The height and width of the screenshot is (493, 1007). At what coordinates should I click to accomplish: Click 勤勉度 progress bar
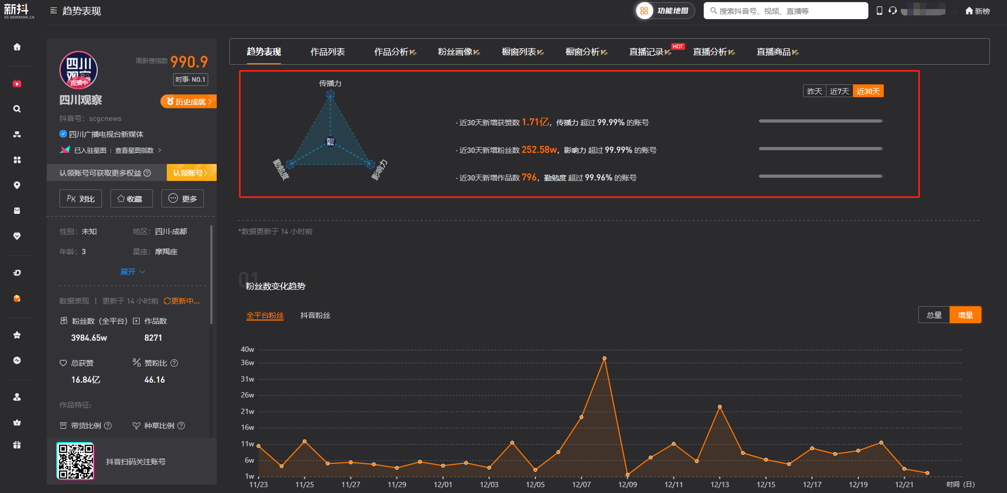[x=821, y=176]
